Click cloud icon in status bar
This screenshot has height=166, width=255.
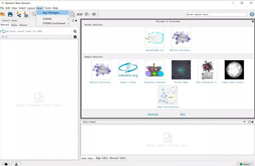[x=6, y=164]
